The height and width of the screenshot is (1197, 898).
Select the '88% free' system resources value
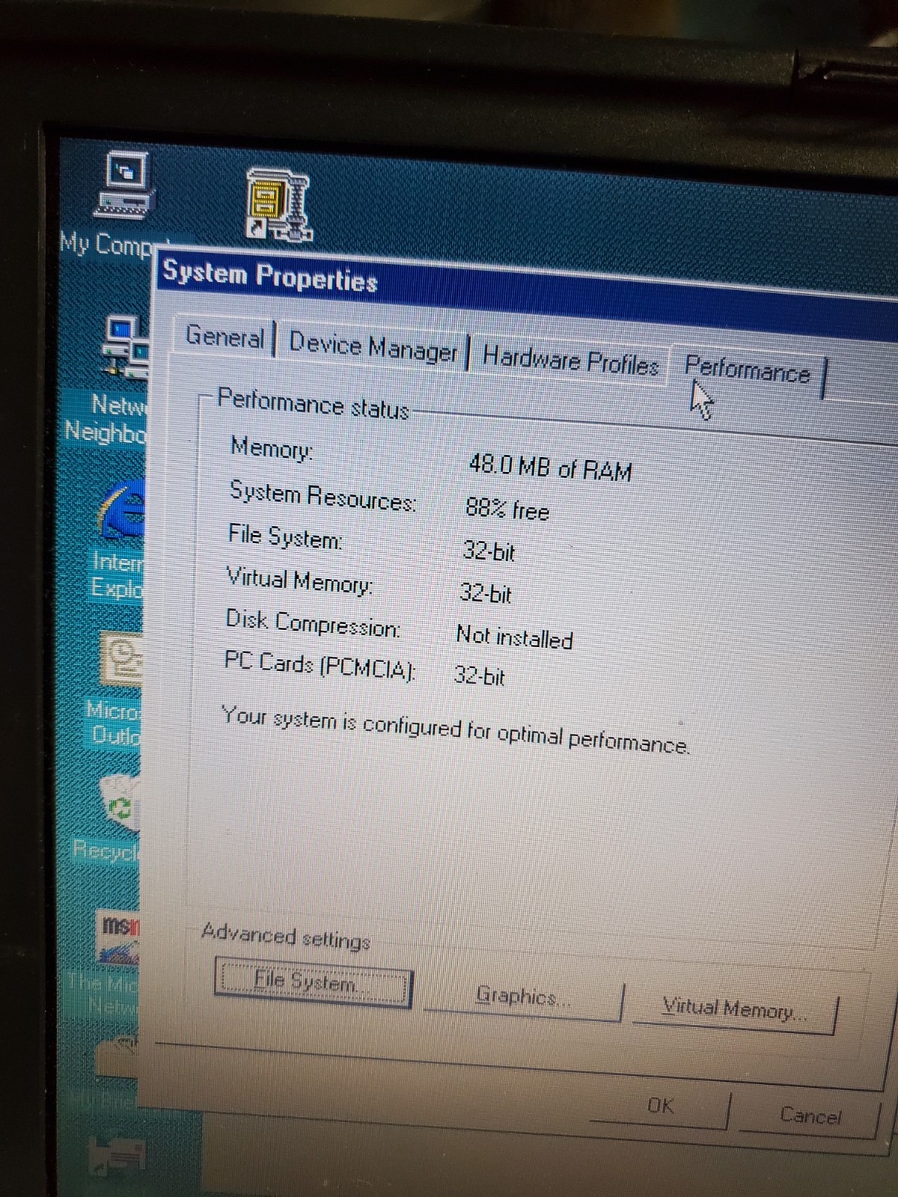tap(507, 509)
